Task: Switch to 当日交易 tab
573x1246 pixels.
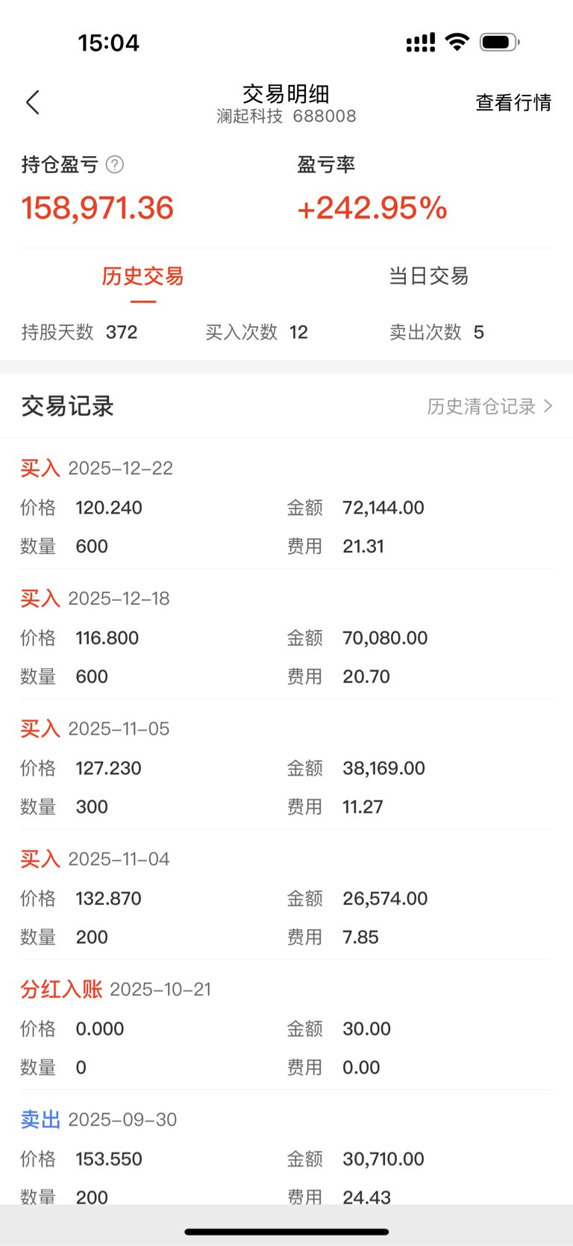Action: 428,276
